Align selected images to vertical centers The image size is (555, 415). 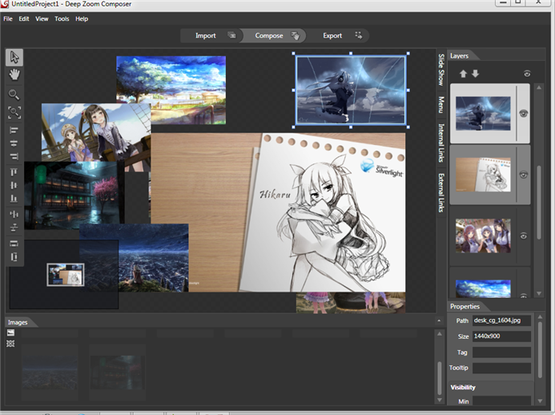14,185
